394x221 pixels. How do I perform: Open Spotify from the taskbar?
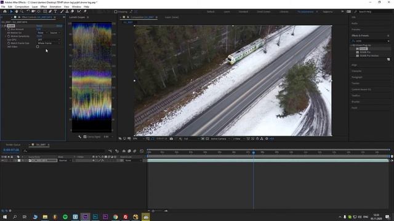(x=65, y=217)
